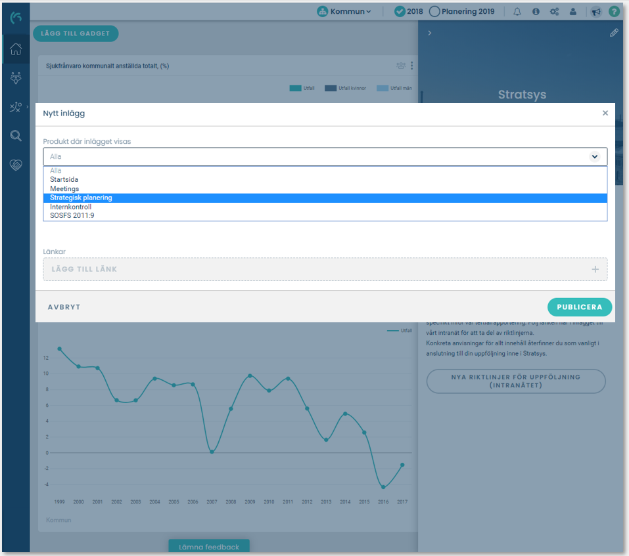Open the Stratsys logo home
Viewport: 629px width, 556px height.
pyautogui.click(x=16, y=17)
